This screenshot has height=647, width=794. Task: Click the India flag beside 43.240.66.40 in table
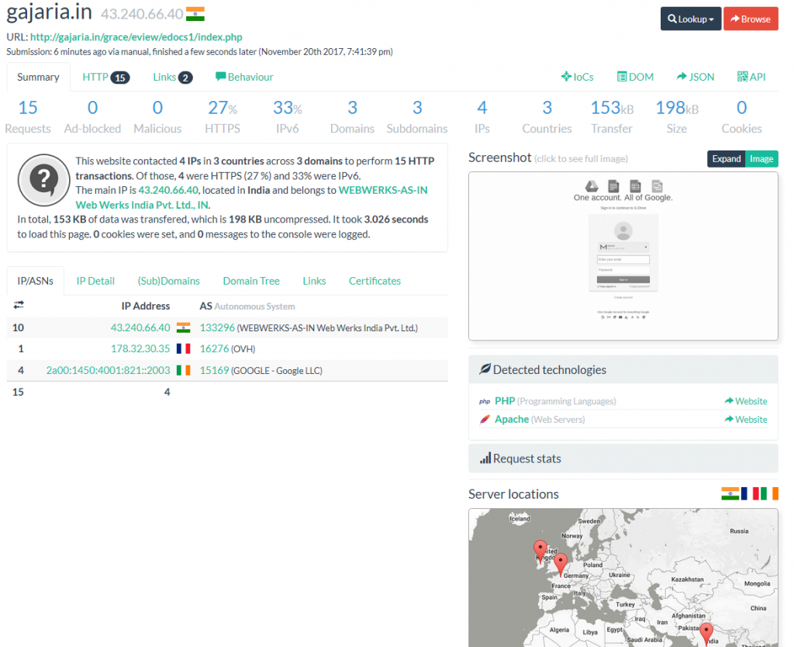coord(183,327)
